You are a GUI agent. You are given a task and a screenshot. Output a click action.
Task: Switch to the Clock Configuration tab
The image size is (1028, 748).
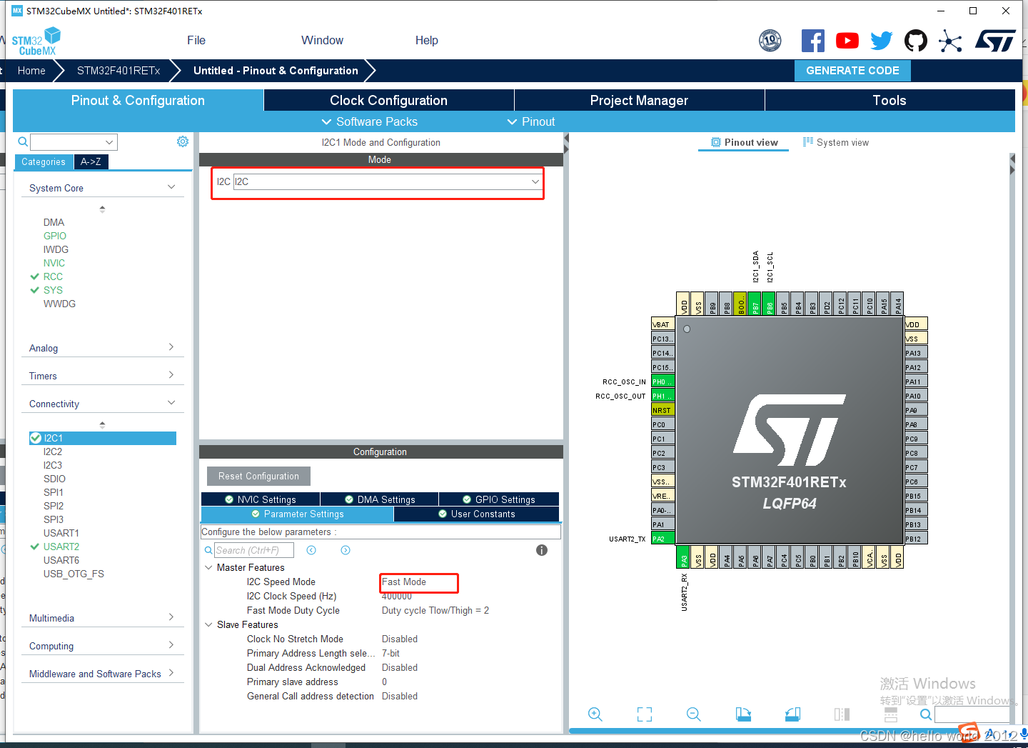[389, 100]
